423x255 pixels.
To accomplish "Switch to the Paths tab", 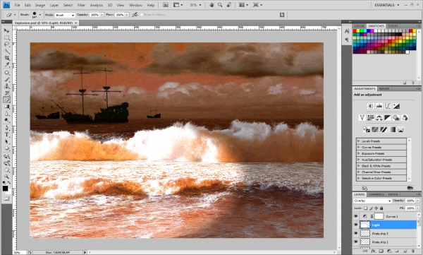I will tap(393, 194).
